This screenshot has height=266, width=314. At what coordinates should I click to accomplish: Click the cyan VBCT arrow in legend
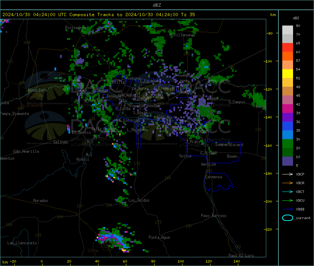[x=287, y=192]
